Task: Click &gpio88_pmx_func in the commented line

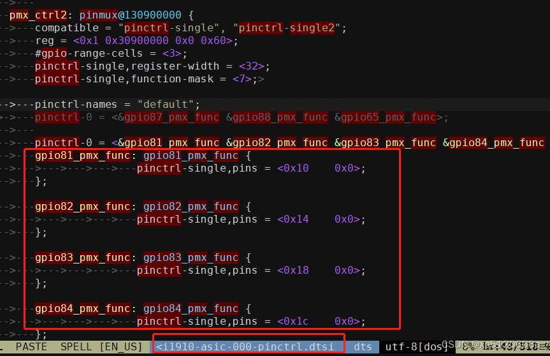Action: 277,117
